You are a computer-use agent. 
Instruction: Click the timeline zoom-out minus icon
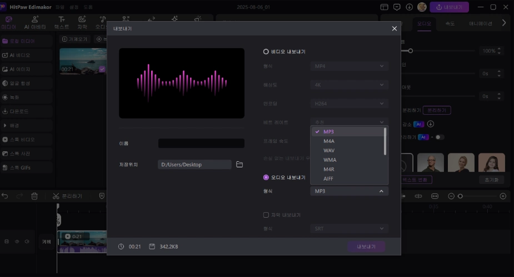tap(451, 196)
